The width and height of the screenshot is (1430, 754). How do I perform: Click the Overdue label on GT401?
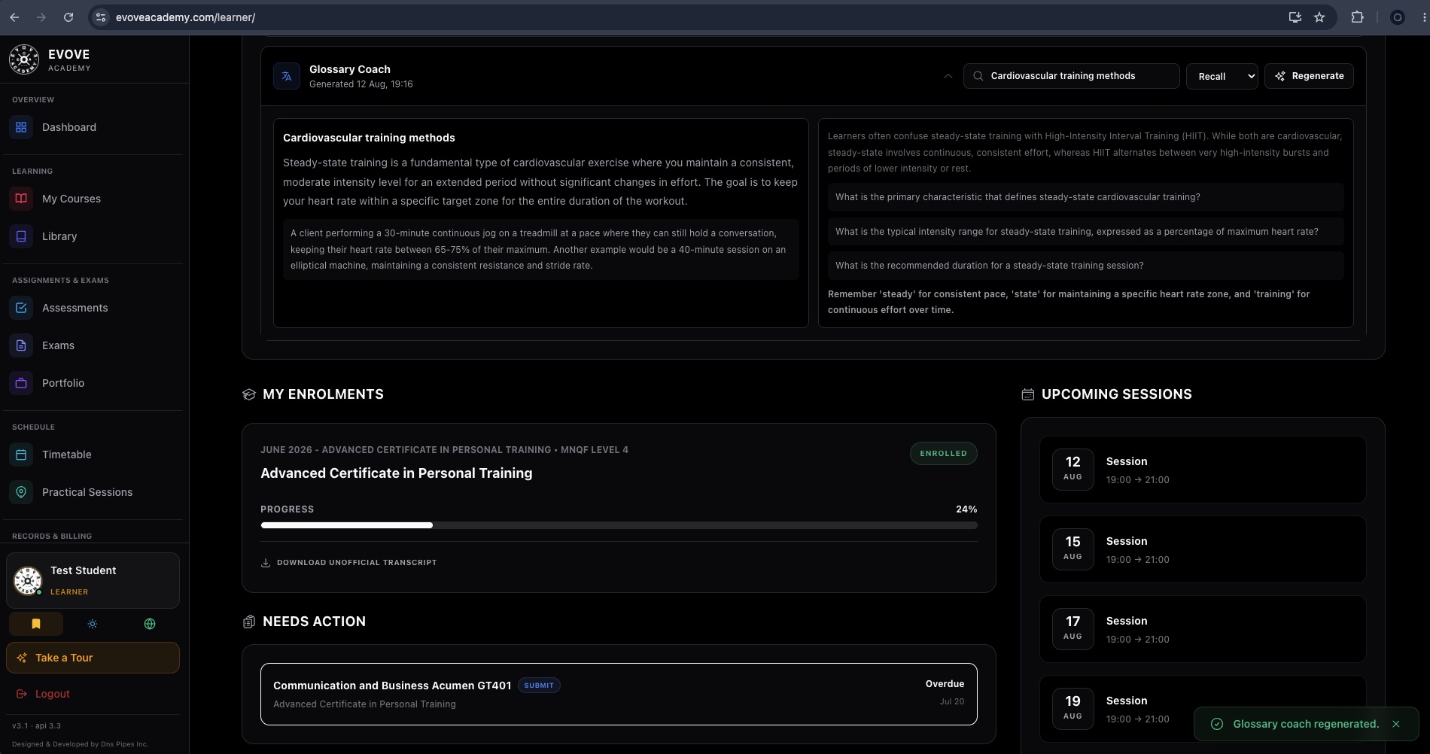[x=945, y=684]
